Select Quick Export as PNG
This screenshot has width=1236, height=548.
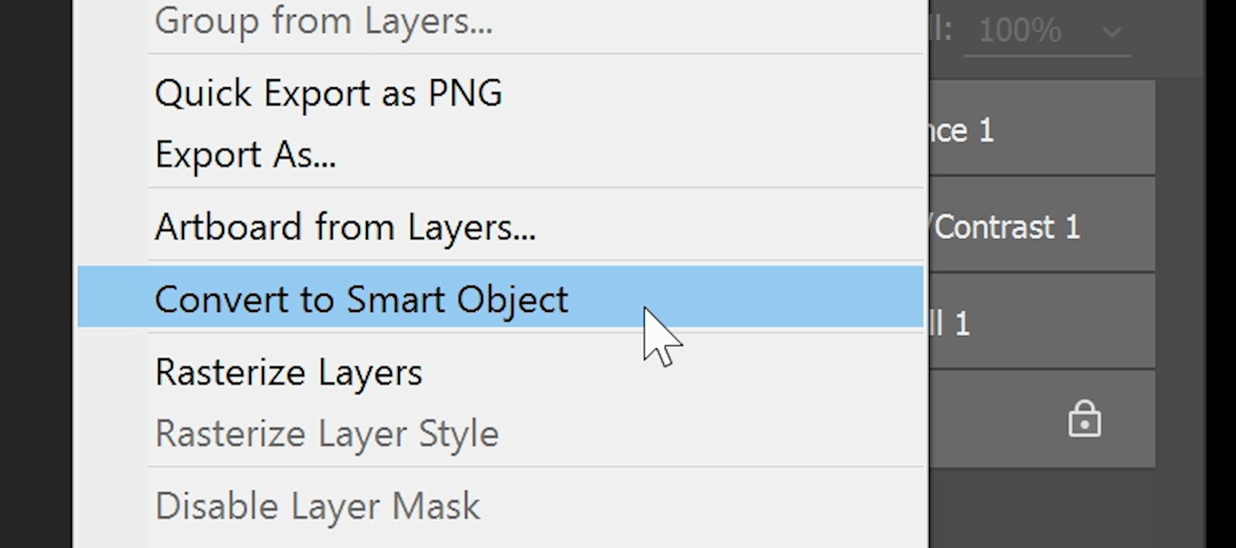(x=328, y=94)
